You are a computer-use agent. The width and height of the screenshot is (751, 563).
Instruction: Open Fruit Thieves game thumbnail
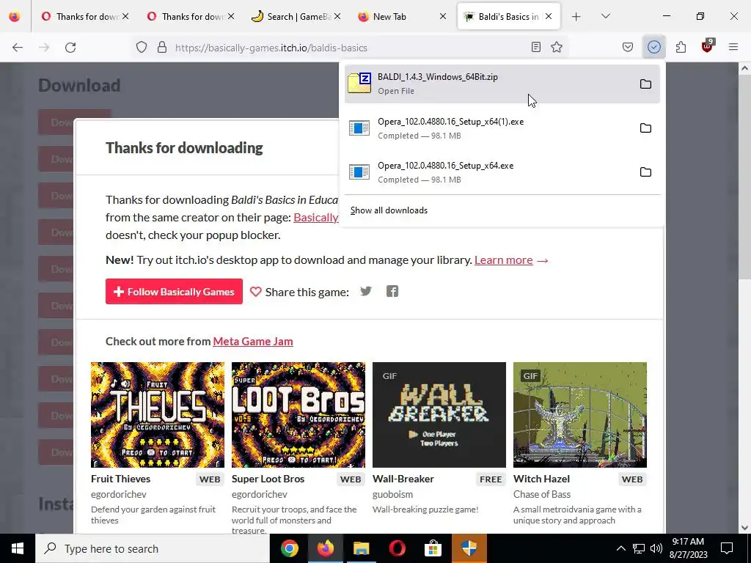click(158, 415)
